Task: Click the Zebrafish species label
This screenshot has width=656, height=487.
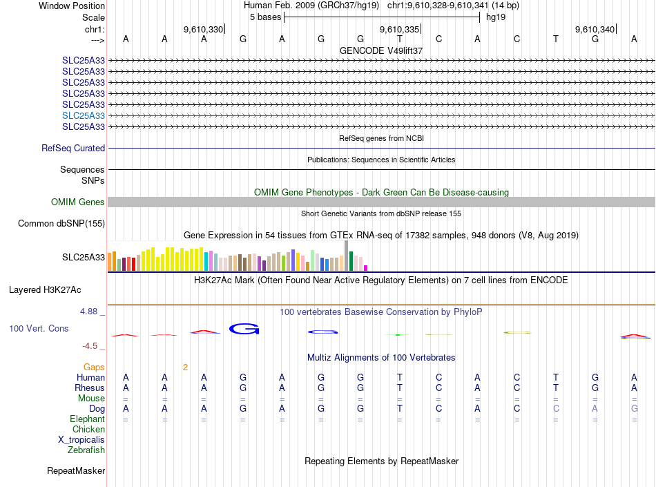Action: [86, 450]
